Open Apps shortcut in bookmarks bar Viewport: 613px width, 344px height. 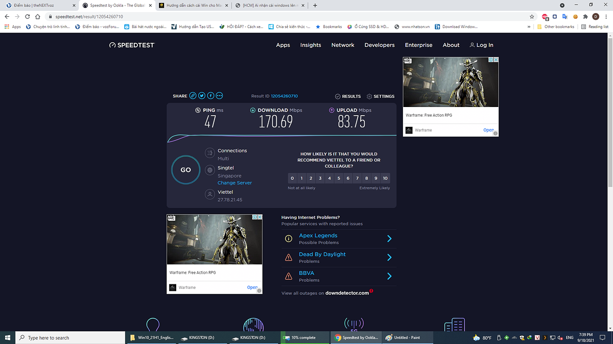(x=13, y=27)
